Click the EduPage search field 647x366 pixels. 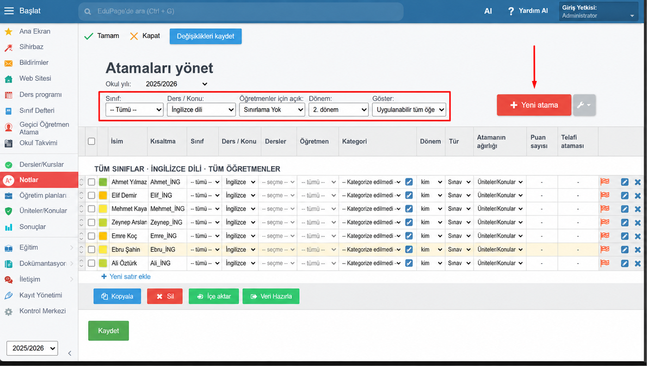tap(241, 11)
